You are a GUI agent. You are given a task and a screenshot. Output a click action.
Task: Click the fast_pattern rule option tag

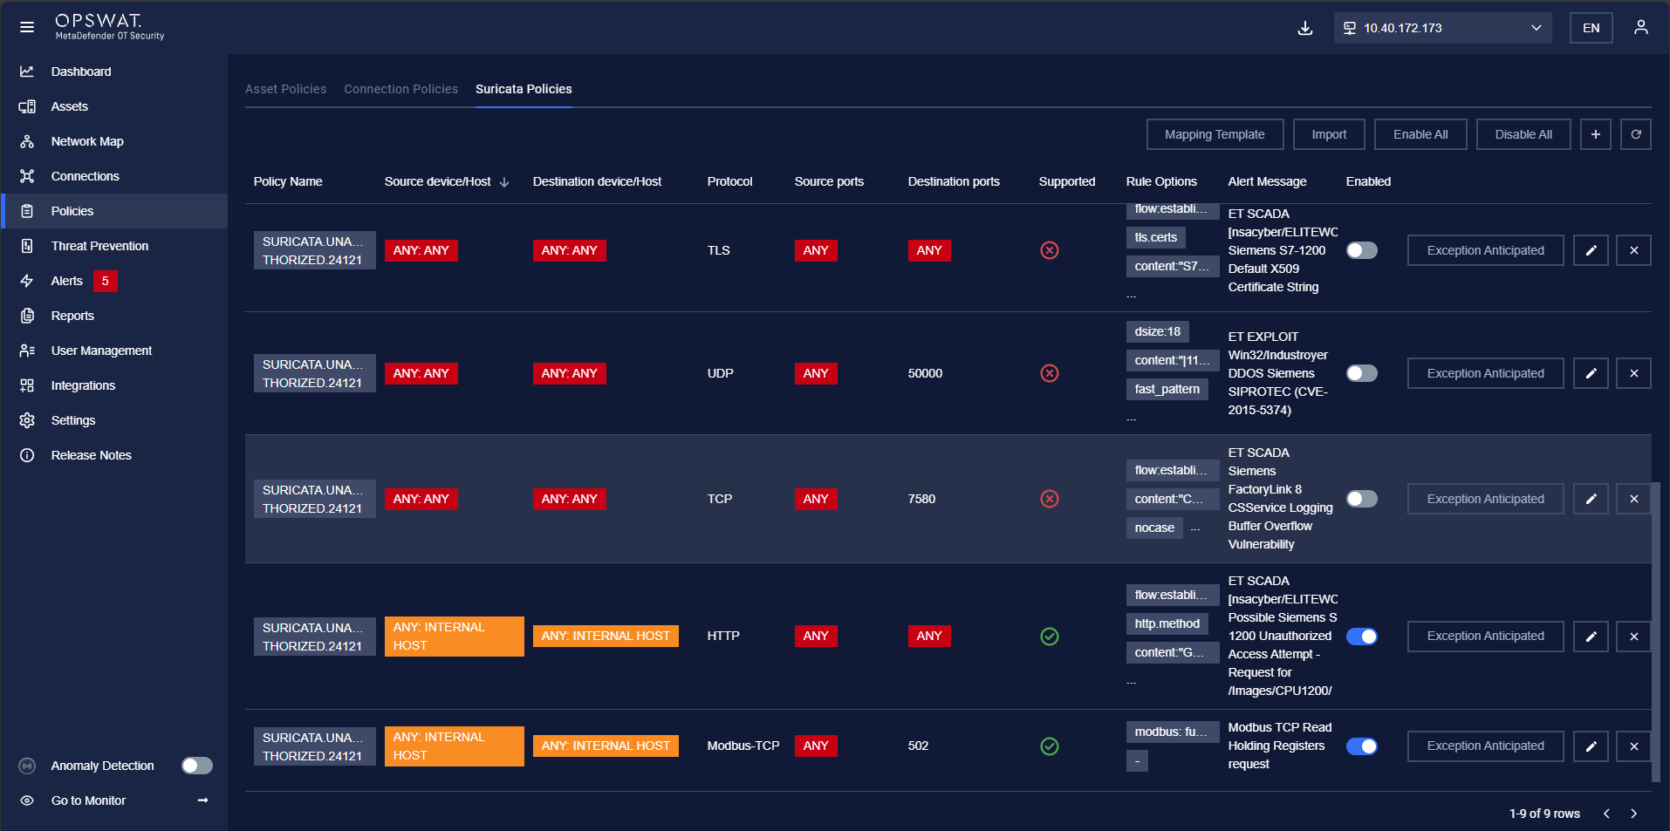click(1167, 389)
